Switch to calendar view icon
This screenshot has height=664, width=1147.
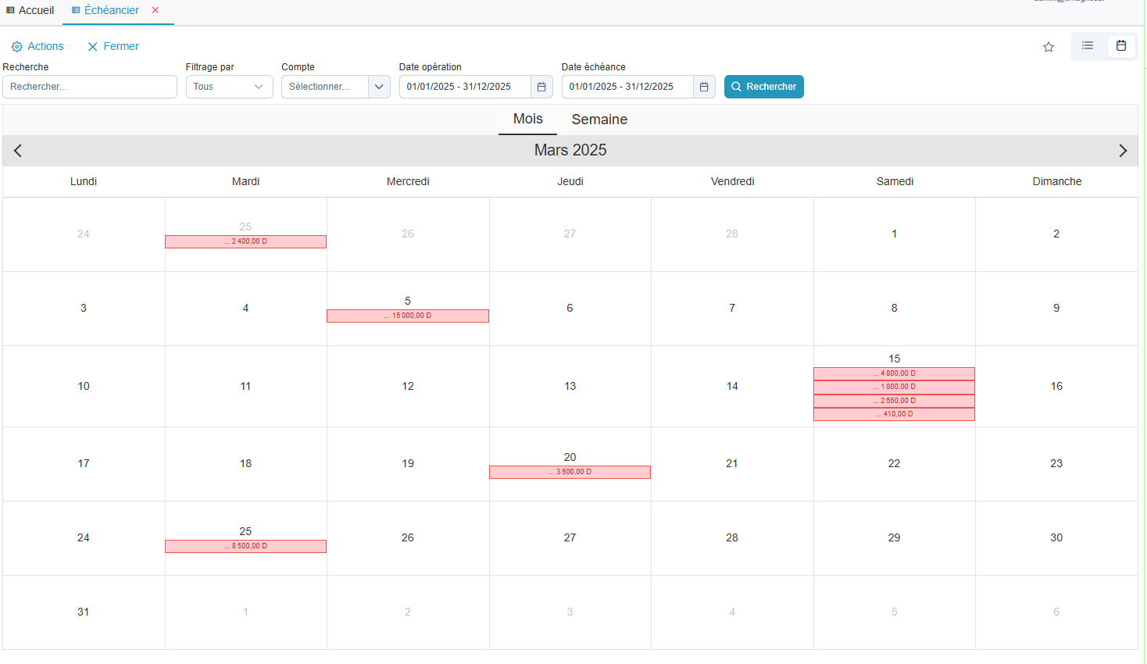1120,46
